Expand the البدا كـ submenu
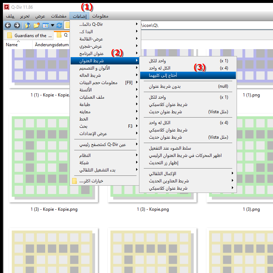The height and width of the screenshot is (273, 273). tap(104, 32)
